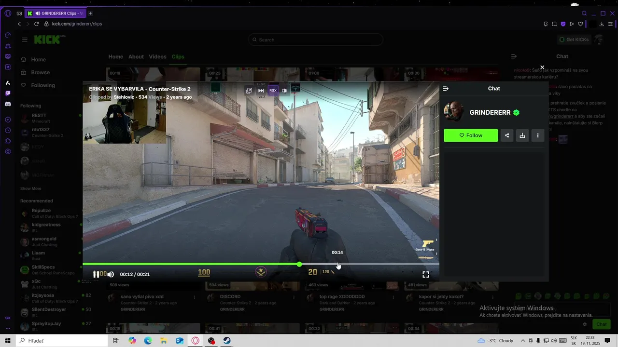Open Repullze recommended channel
Screen dimensions: 618x347
click(x=50, y=214)
